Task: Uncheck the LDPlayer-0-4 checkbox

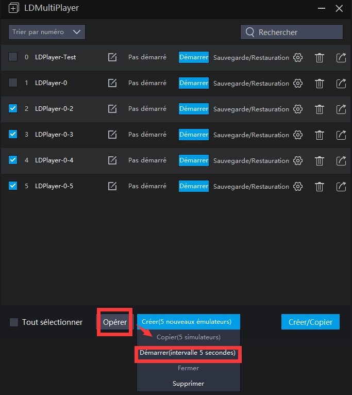Action: [13, 160]
